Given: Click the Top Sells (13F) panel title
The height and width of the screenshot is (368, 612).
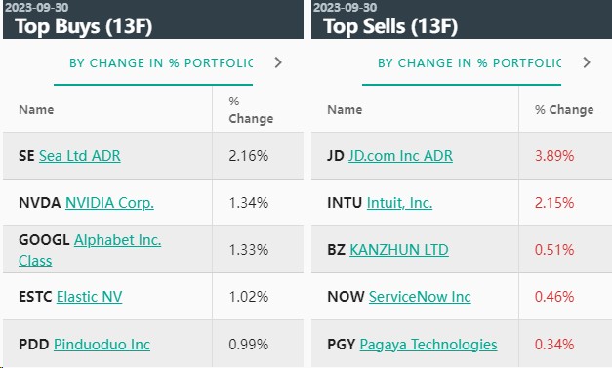Looking at the screenshot, I should click(x=390, y=26).
